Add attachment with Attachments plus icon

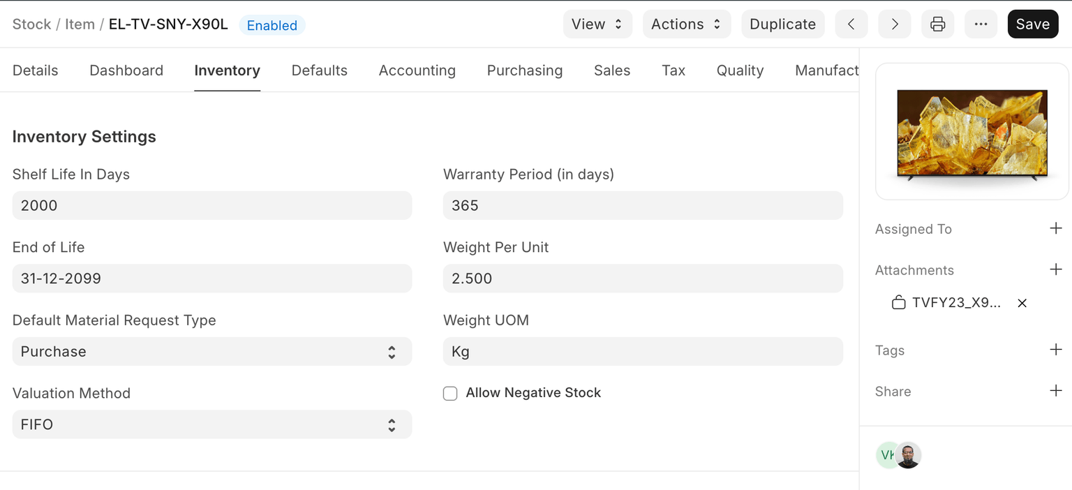click(1056, 269)
